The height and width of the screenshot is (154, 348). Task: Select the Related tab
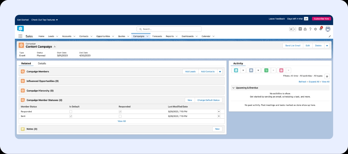[26, 63]
